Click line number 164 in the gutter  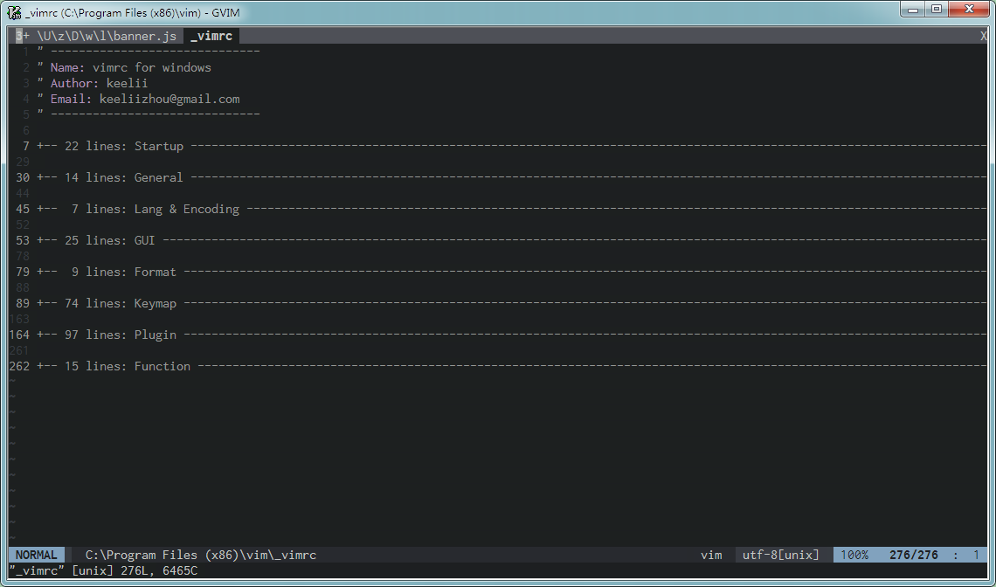tap(19, 335)
